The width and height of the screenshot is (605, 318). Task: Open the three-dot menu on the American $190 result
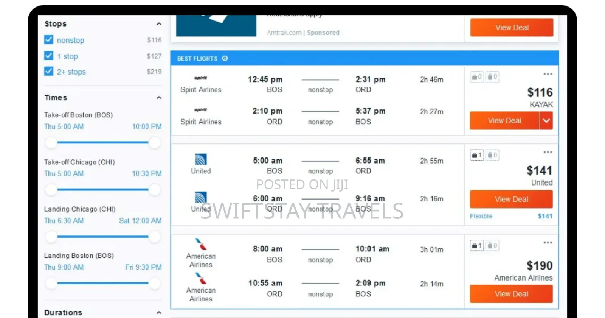[x=548, y=243]
